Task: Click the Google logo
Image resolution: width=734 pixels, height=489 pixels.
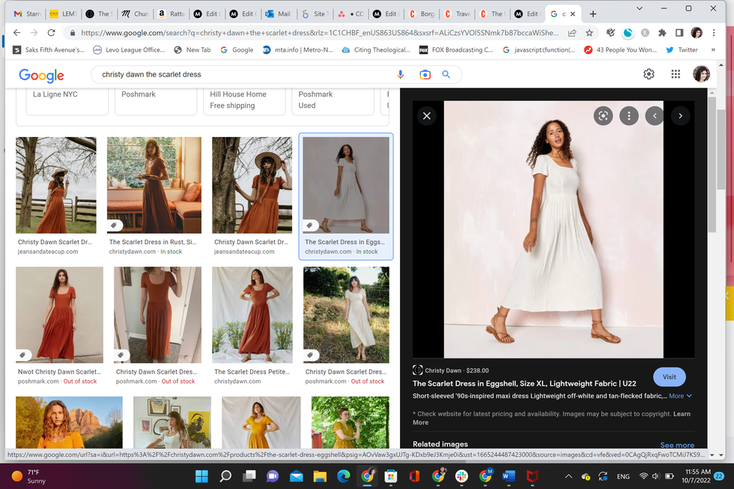Action: 41,75
